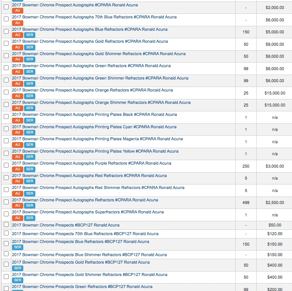The image size is (292, 291).
Task: Click AU badge under Autographs Green Refractors
Action: [18, 72]
